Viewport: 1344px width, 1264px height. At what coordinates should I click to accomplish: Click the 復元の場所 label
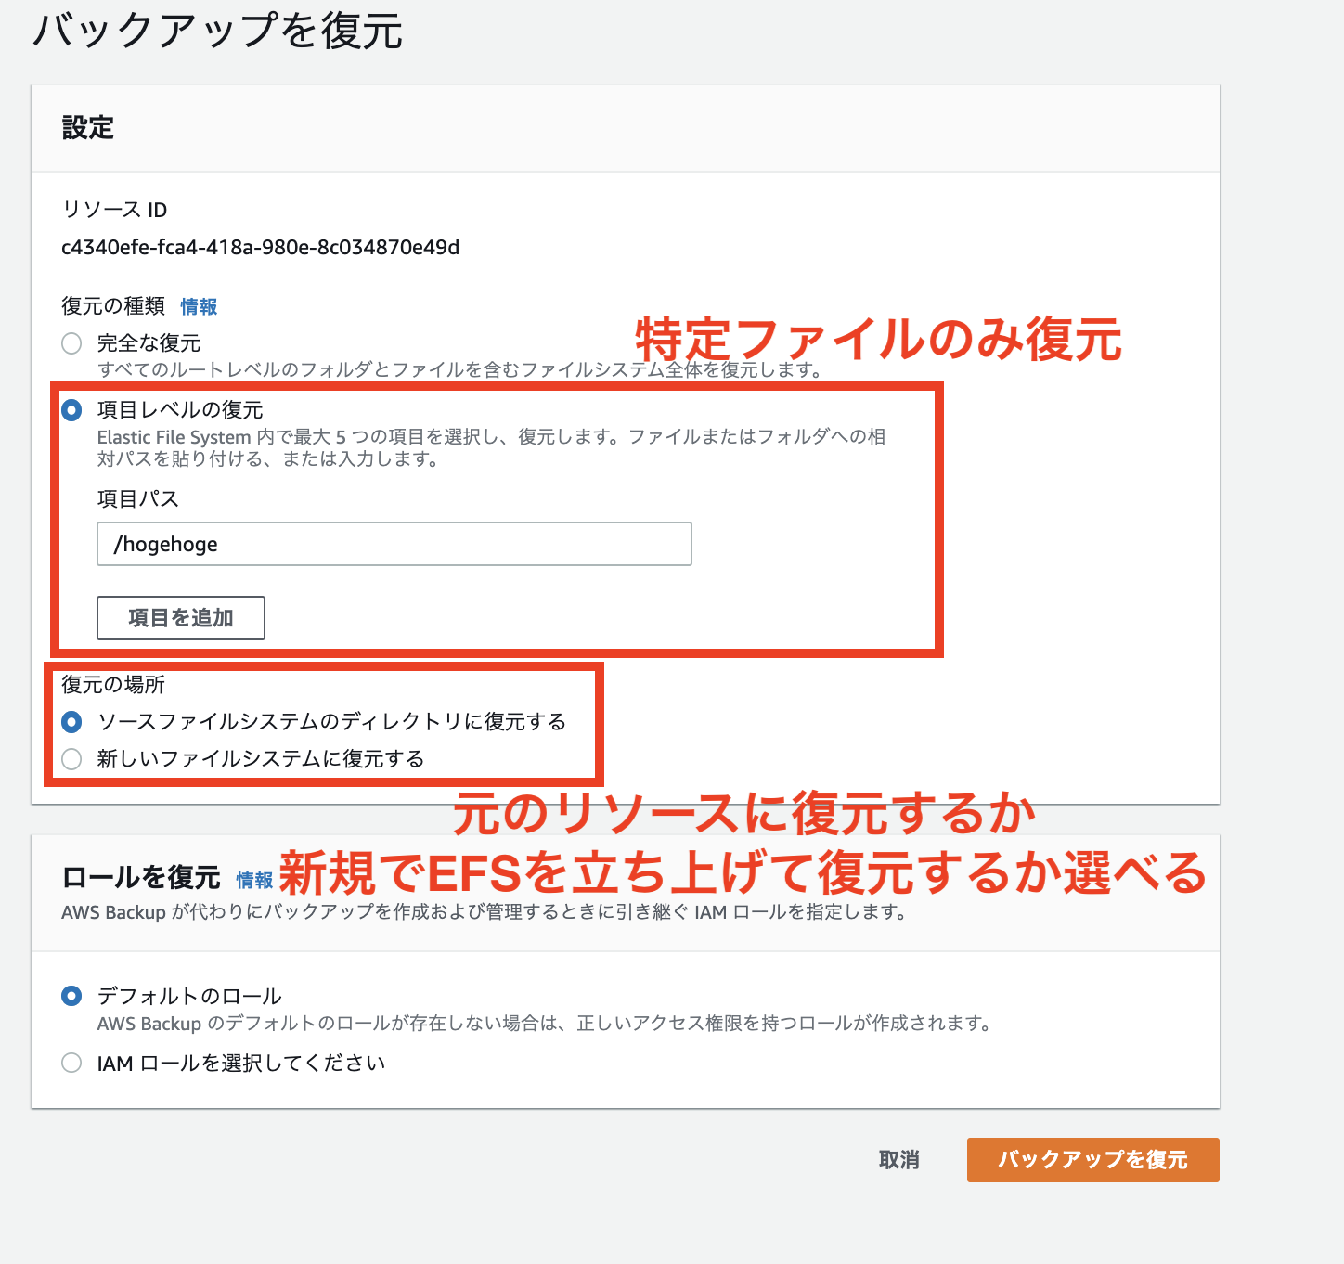(x=113, y=685)
